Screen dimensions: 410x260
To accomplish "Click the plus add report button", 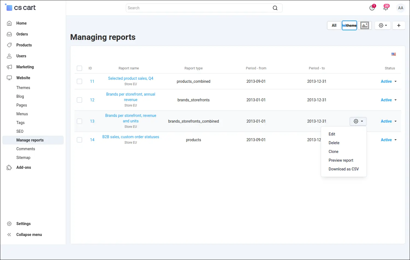I will (399, 25).
